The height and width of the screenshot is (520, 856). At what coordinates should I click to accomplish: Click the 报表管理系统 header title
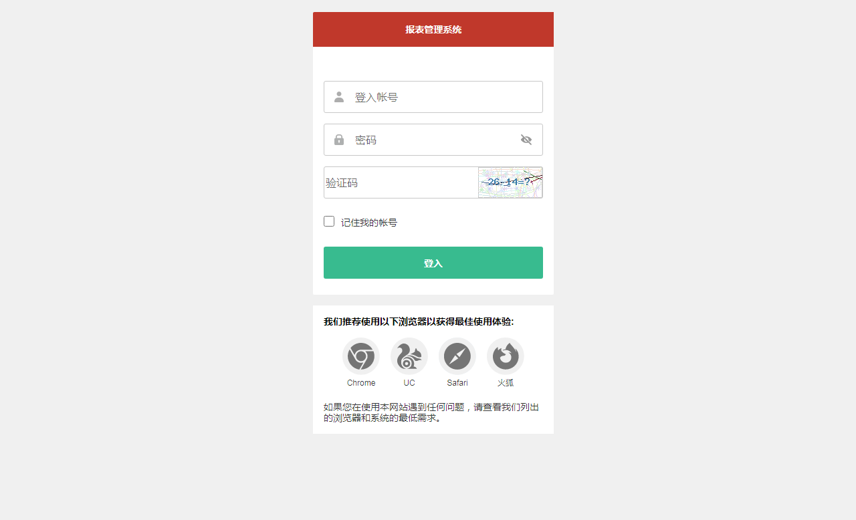pos(433,29)
